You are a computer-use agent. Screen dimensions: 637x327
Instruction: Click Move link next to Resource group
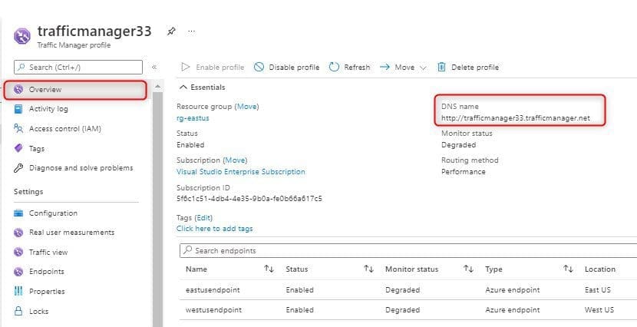pyautogui.click(x=247, y=107)
